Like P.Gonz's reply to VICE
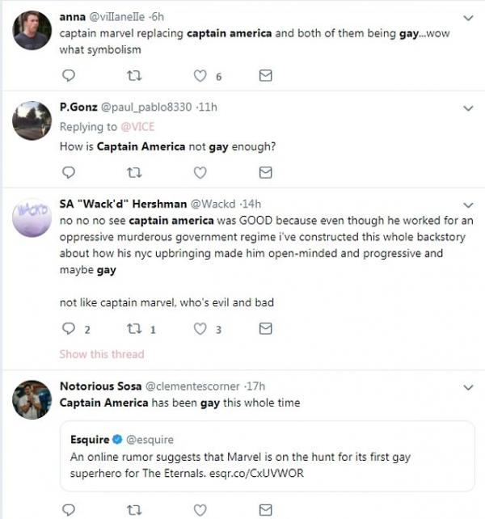Viewport: 485px width, 519px height. click(x=200, y=173)
